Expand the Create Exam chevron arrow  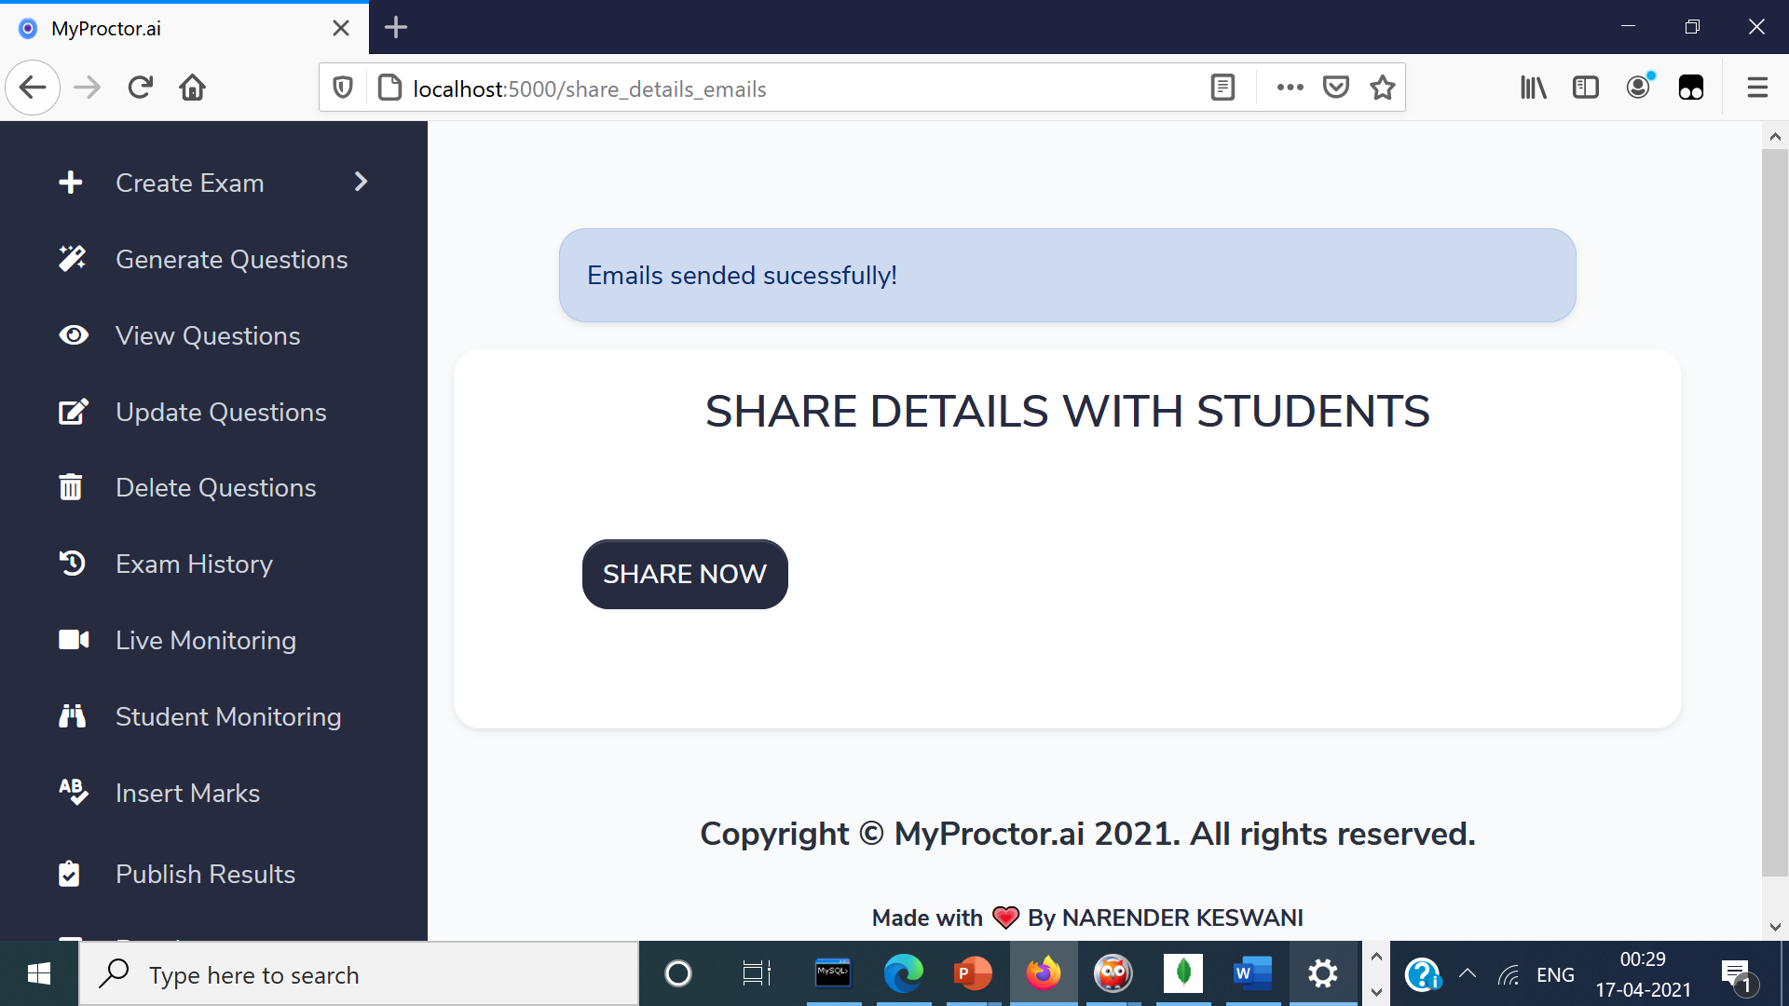[362, 182]
